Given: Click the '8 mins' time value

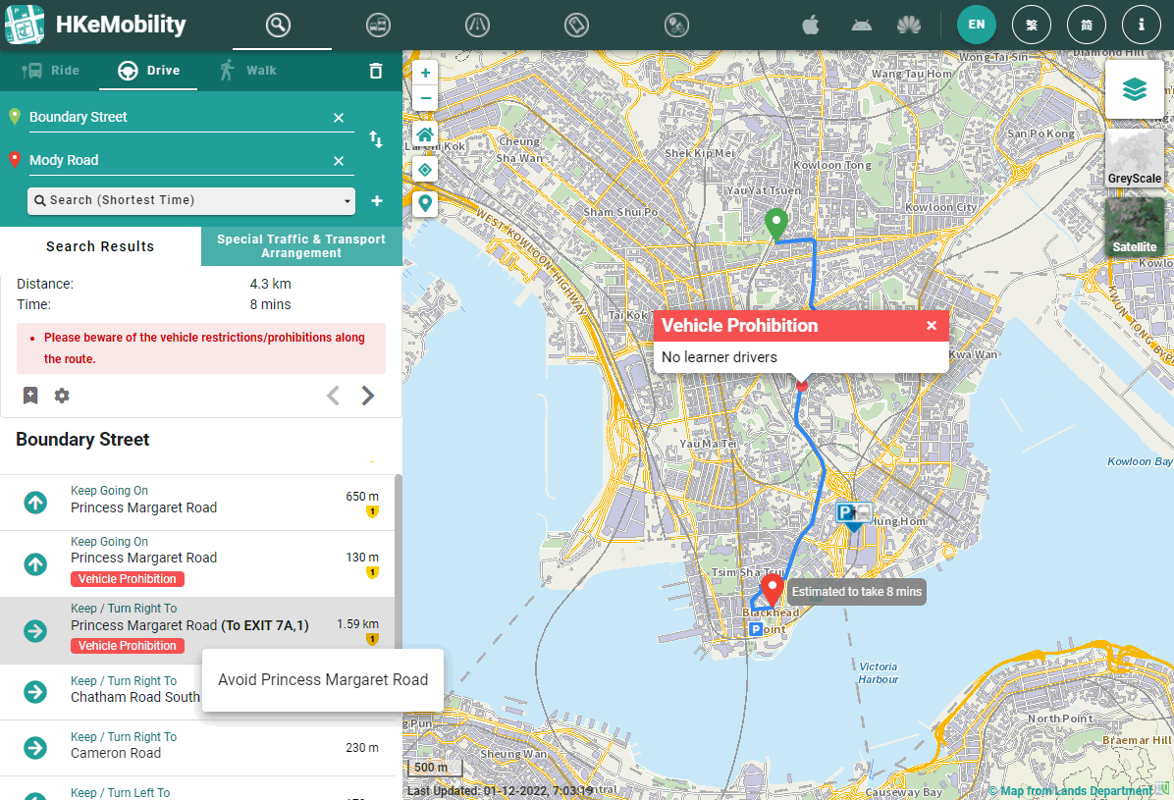Looking at the screenshot, I should point(270,305).
